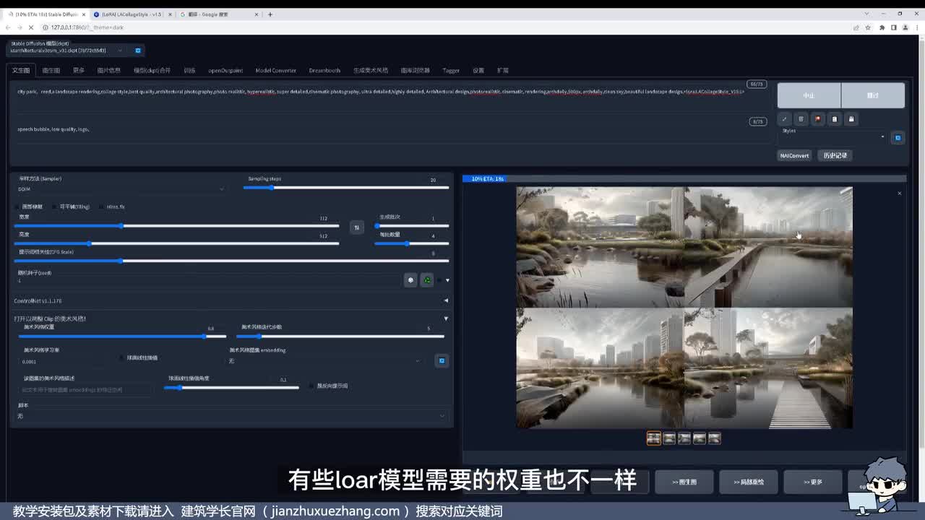
Task: Refresh the Stable Diffusion checkpoint list
Action: (138, 51)
